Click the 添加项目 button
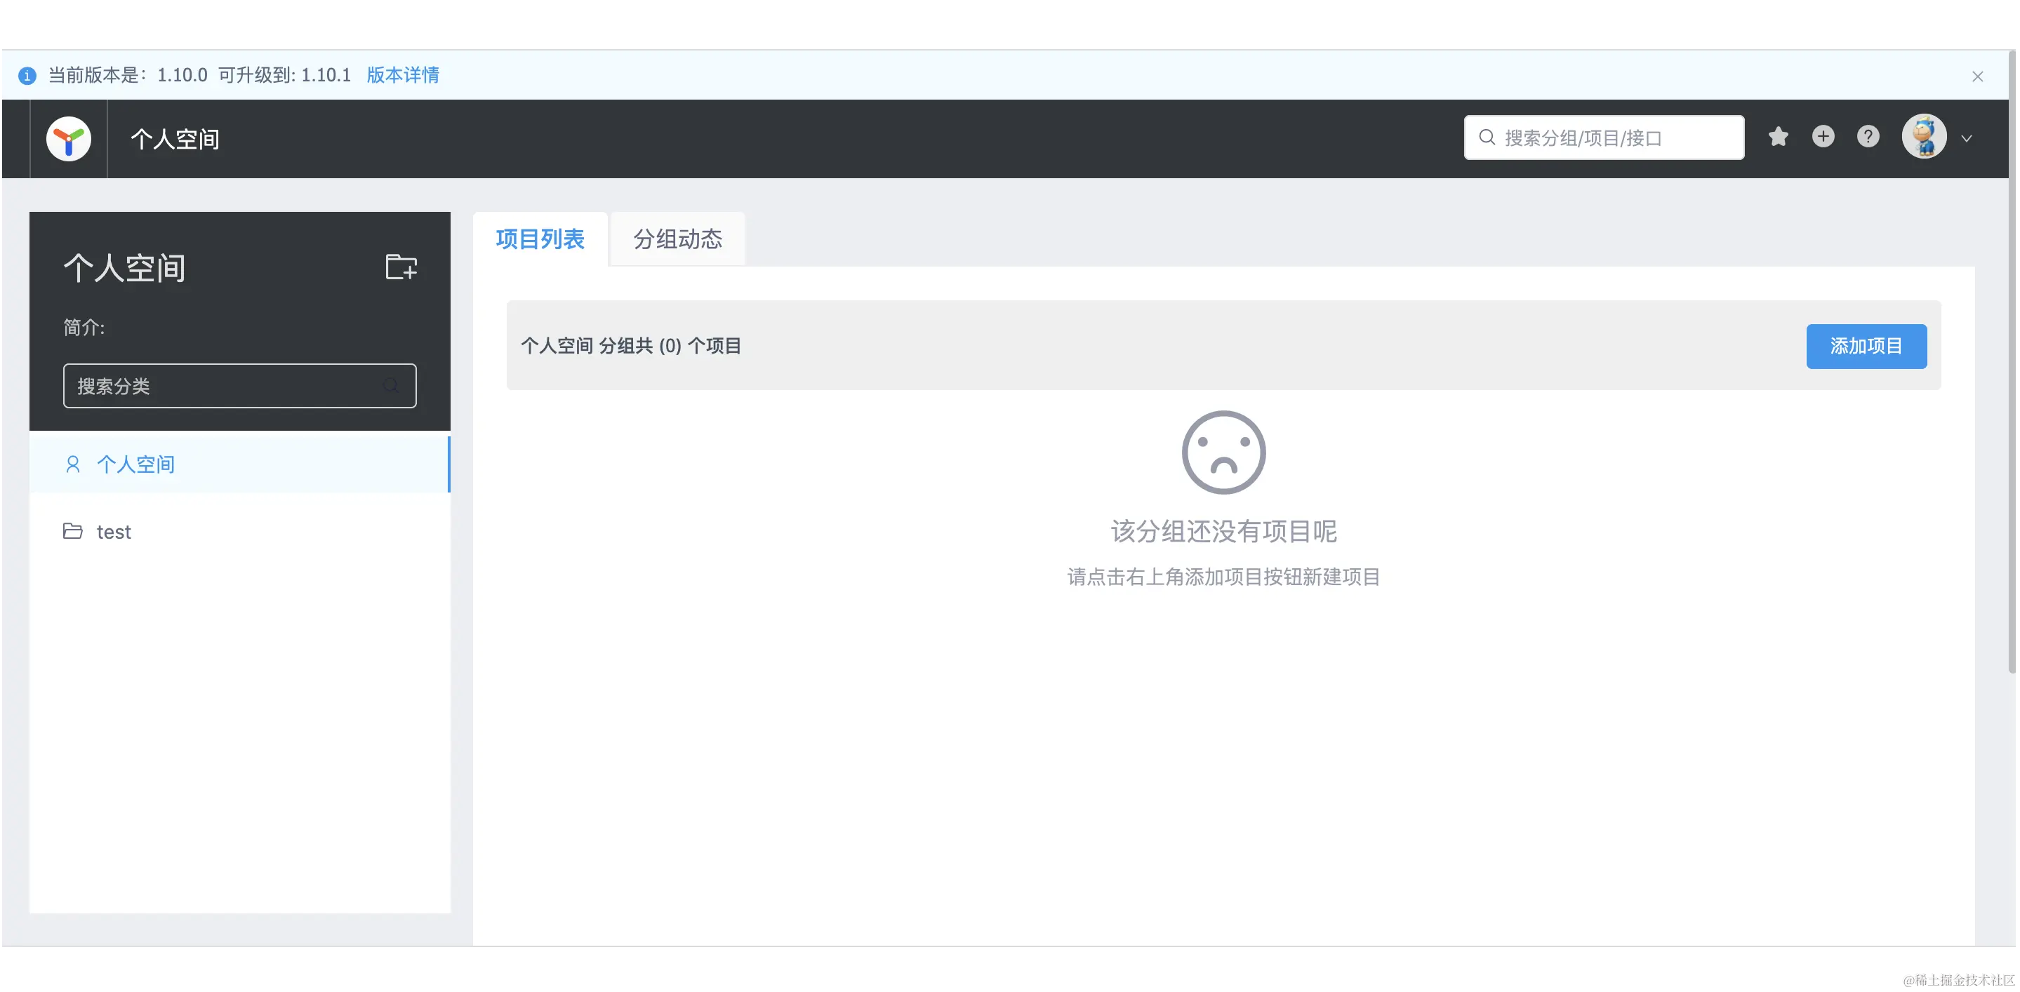This screenshot has width=2020, height=992. tap(1866, 346)
